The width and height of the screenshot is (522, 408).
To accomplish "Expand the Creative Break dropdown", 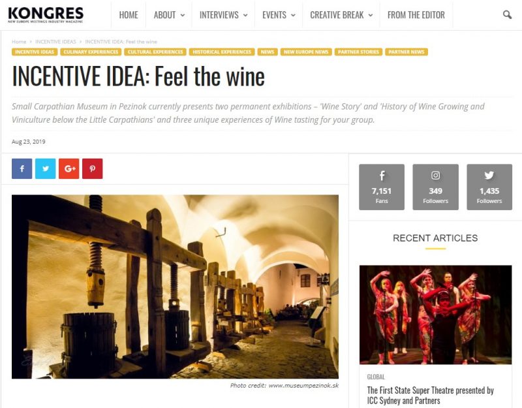I will pos(341,15).
